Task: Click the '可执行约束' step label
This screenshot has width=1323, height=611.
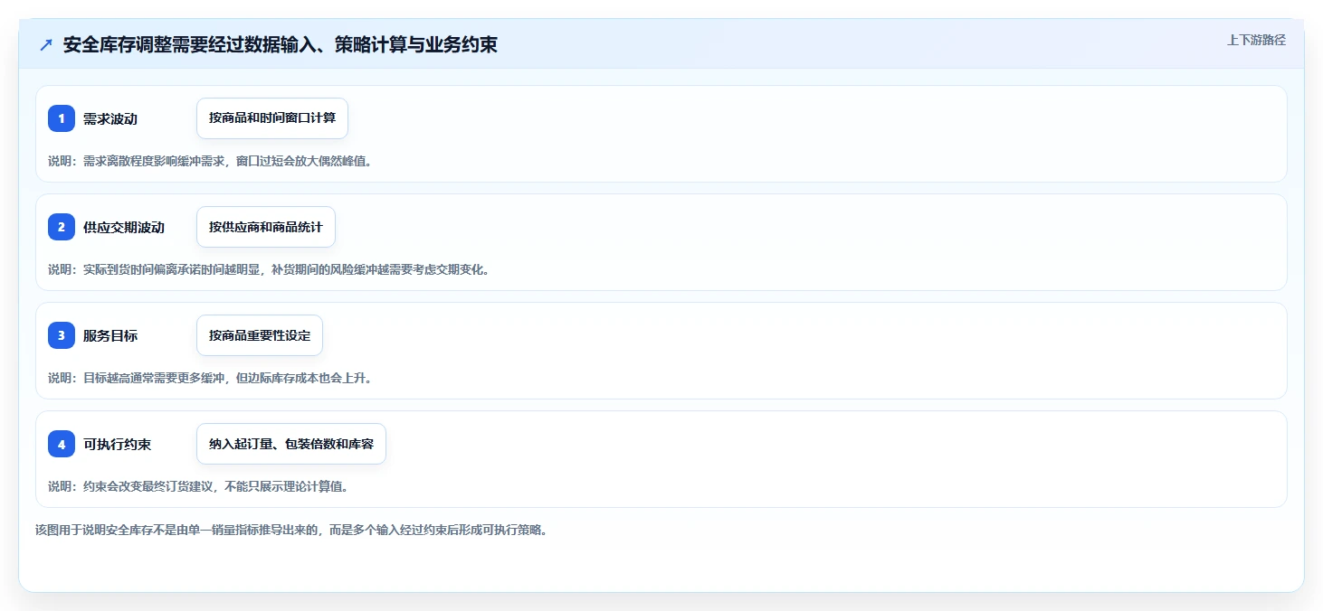Action: [118, 444]
